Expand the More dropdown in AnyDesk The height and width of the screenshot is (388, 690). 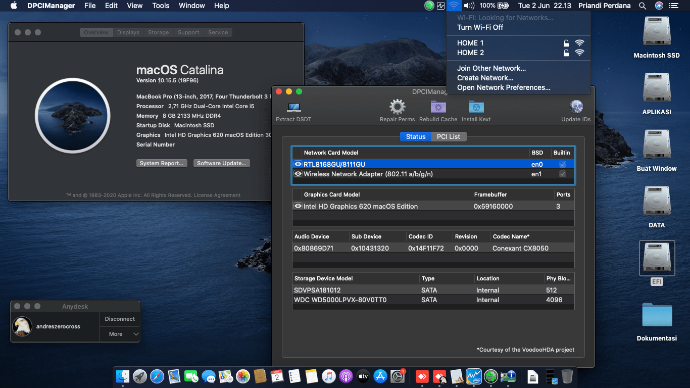pos(119,334)
